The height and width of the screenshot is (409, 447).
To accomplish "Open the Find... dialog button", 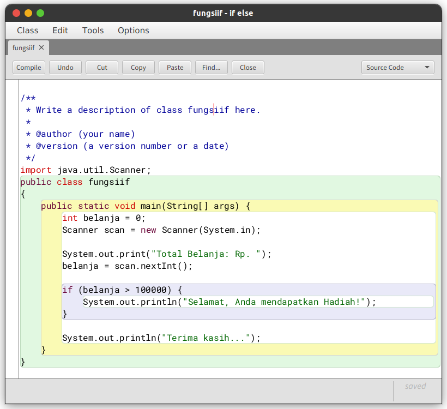I will click(211, 68).
